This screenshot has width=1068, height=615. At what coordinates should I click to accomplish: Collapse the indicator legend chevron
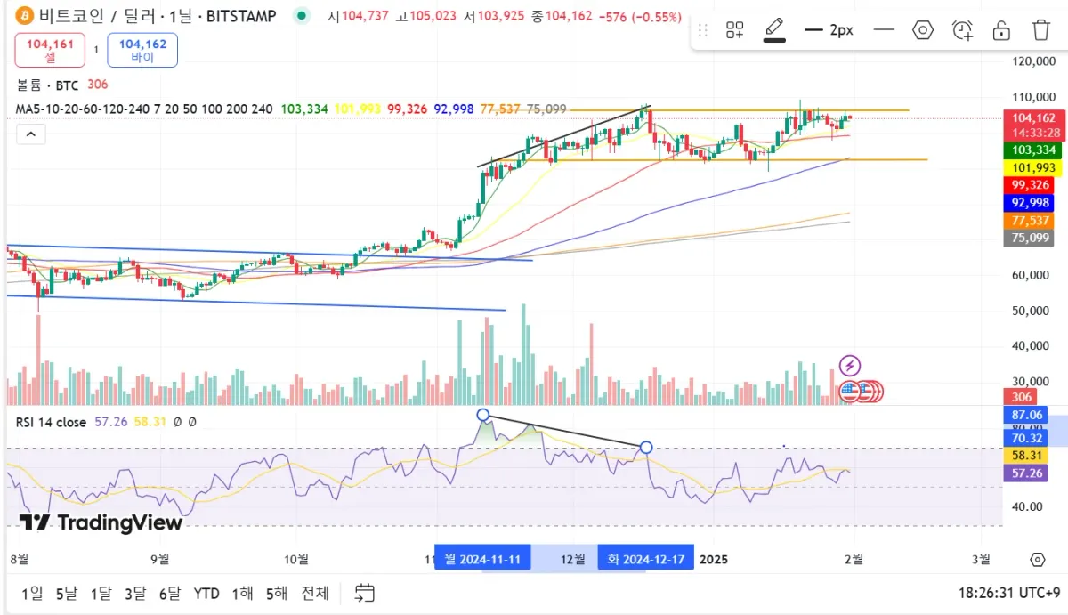[x=30, y=134]
